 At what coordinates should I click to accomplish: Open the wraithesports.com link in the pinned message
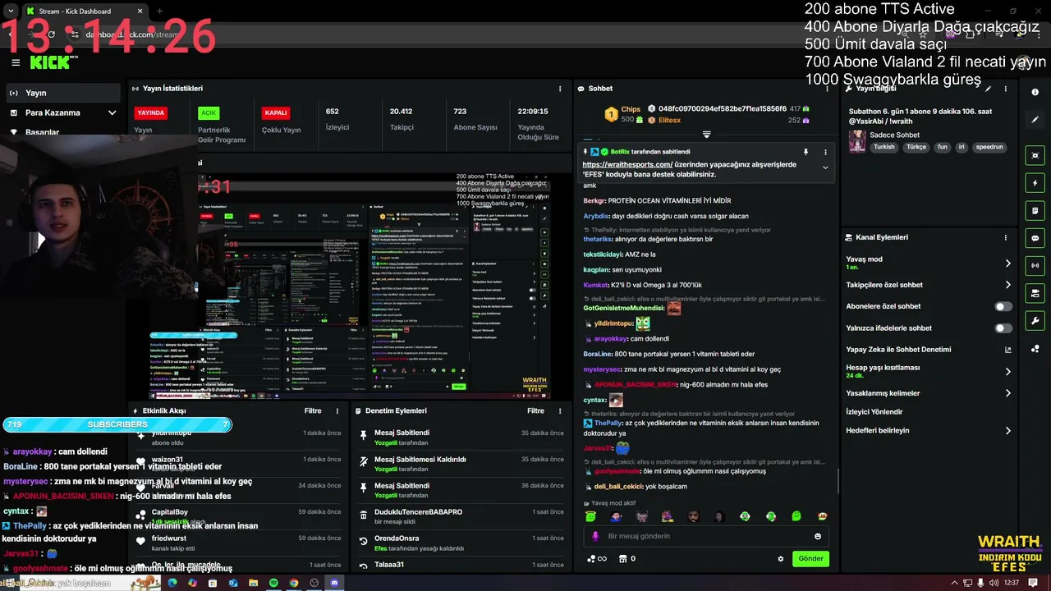pyautogui.click(x=627, y=164)
